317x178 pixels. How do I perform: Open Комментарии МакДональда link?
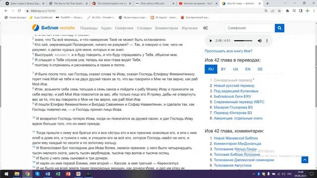point(237,144)
